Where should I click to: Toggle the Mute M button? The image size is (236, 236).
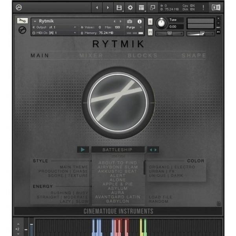point(150,32)
